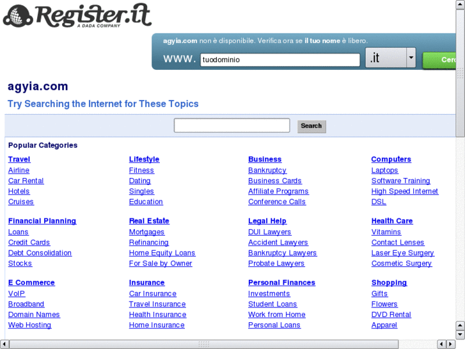Open the Laser Eye Surgery link
The height and width of the screenshot is (349, 465).
click(x=403, y=253)
